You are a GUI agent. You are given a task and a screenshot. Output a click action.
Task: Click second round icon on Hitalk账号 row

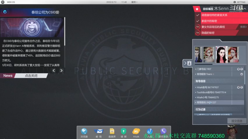[242, 87]
